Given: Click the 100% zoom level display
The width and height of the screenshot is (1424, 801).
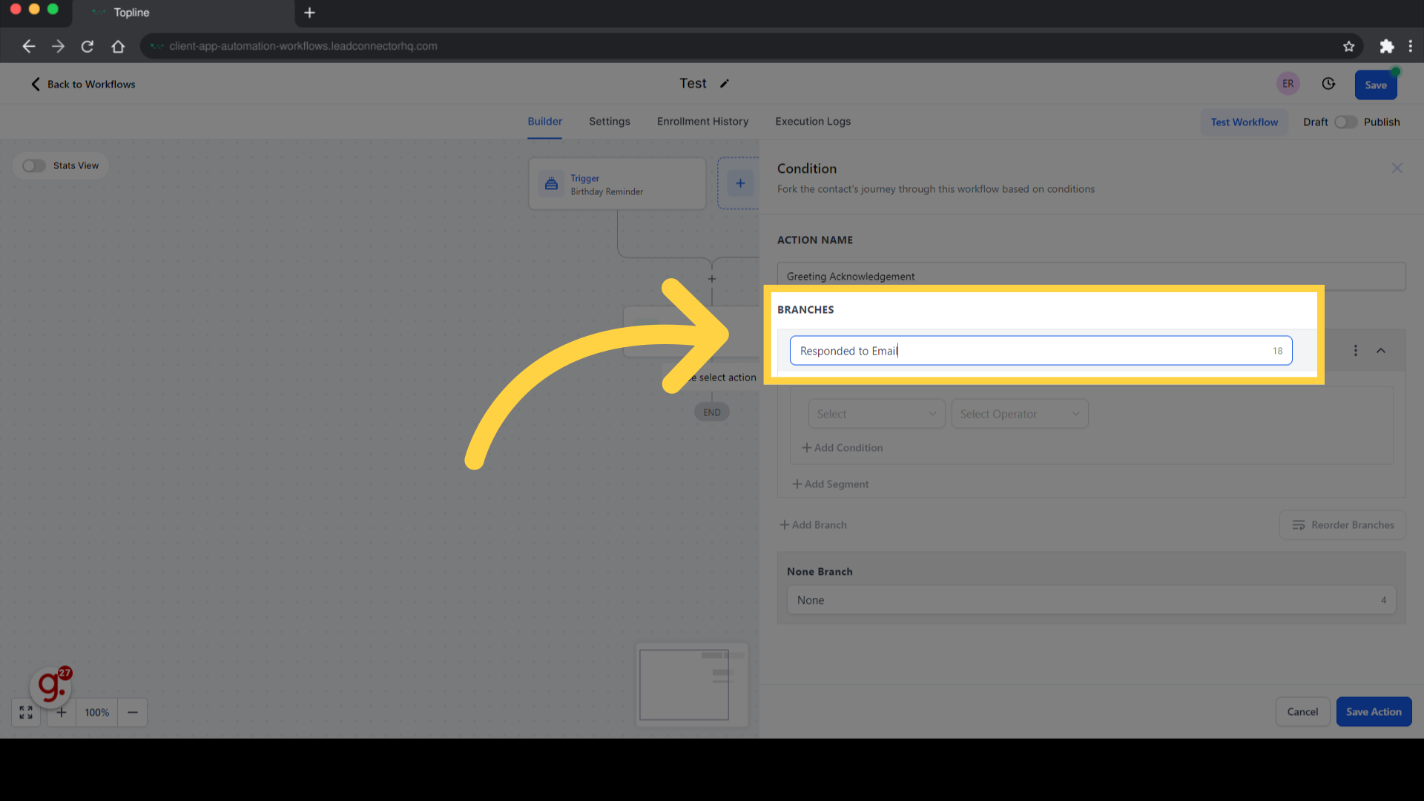Looking at the screenshot, I should (97, 713).
